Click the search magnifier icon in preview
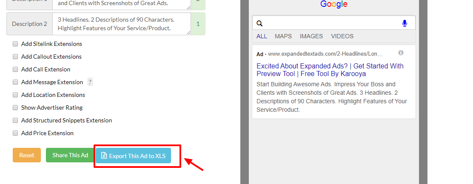Viewport: 473px width, 184px height. click(x=259, y=23)
